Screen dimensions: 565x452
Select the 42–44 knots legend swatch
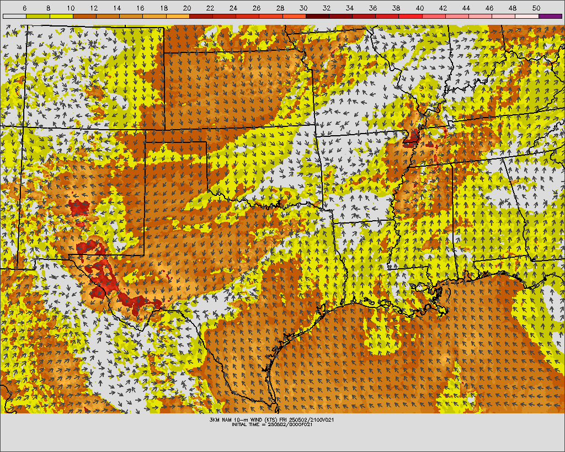pos(457,16)
